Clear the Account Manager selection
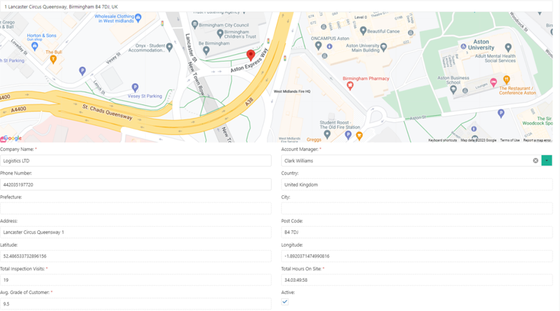Image resolution: width=560 pixels, height=311 pixels. tap(536, 161)
